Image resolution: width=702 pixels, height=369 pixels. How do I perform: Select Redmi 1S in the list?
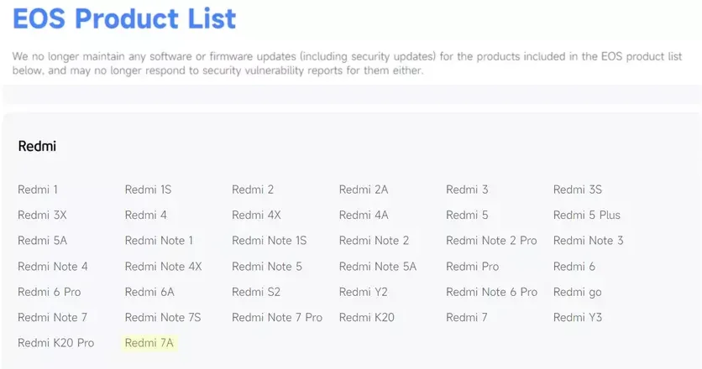[148, 190]
